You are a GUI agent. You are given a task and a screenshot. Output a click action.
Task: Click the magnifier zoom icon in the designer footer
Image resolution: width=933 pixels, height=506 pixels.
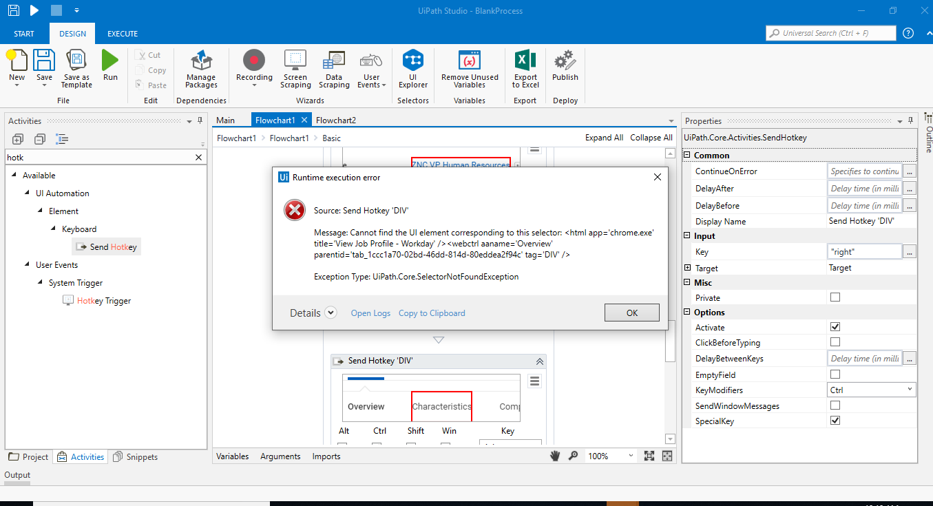point(573,456)
